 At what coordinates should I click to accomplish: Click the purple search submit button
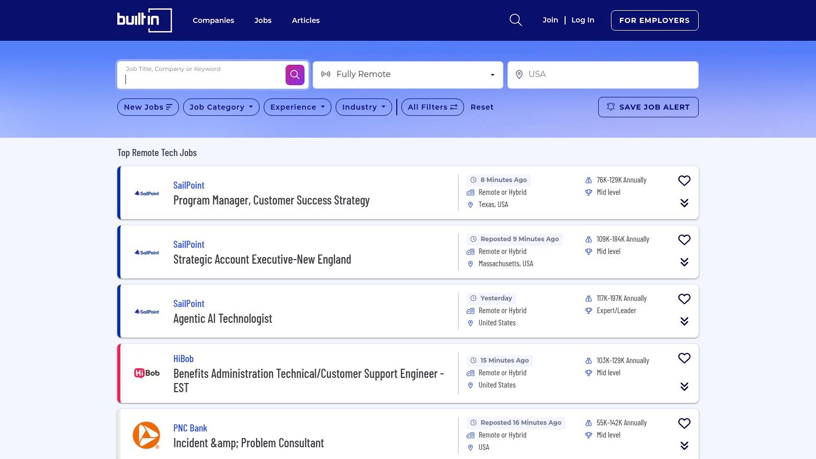pos(295,75)
